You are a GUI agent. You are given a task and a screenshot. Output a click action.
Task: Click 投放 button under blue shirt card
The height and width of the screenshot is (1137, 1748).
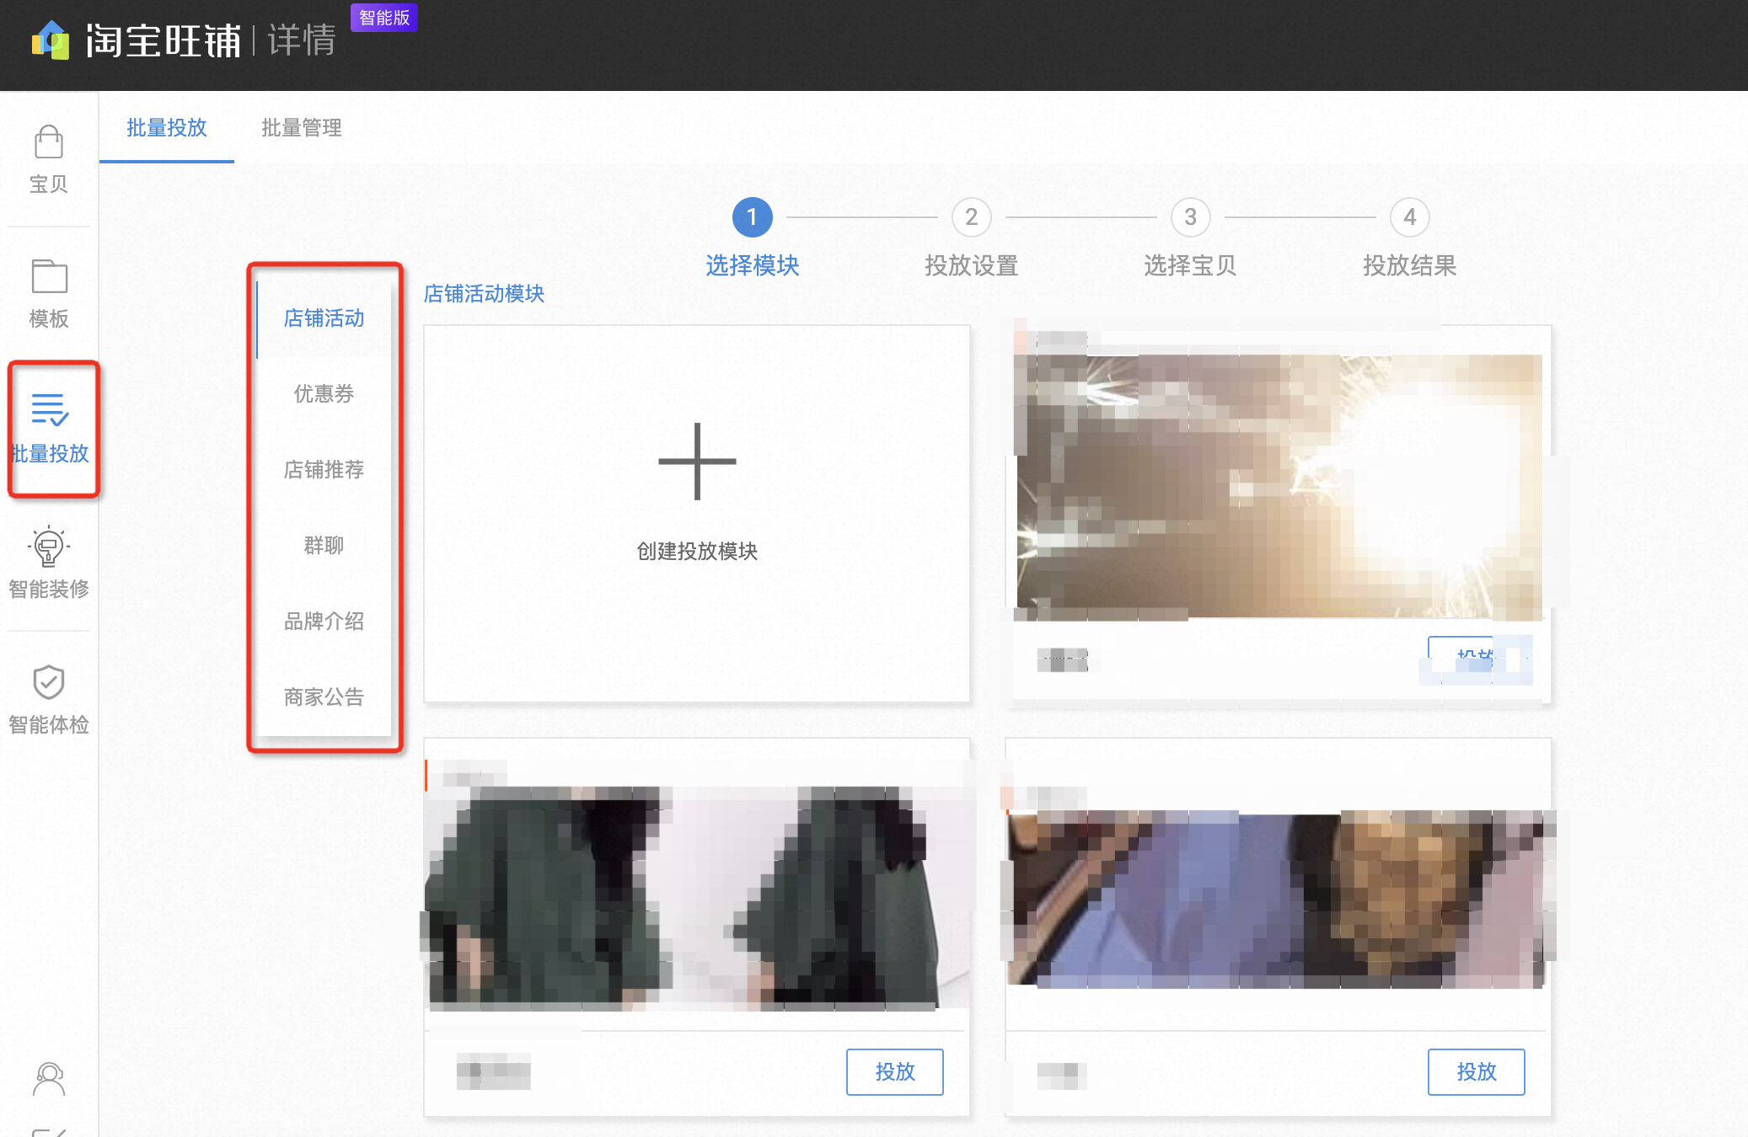pos(1477,1071)
